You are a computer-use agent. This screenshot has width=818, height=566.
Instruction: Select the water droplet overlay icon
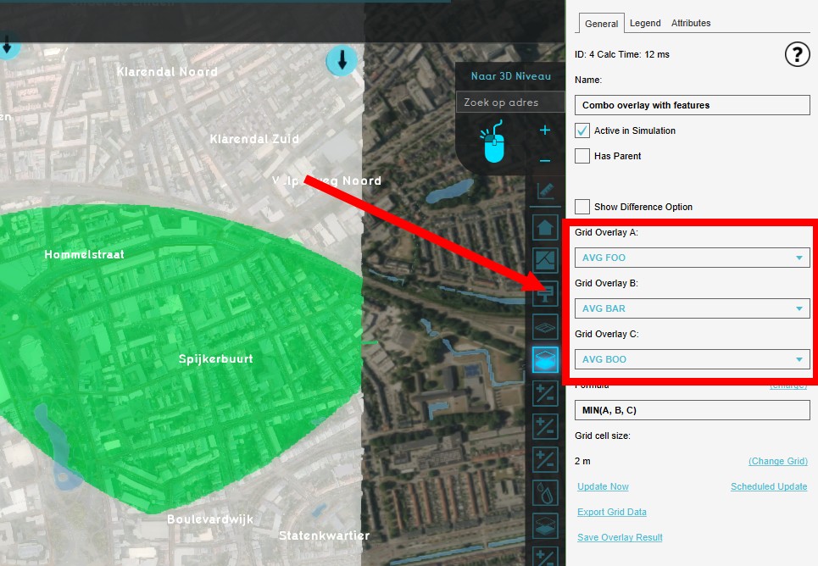coord(545,492)
